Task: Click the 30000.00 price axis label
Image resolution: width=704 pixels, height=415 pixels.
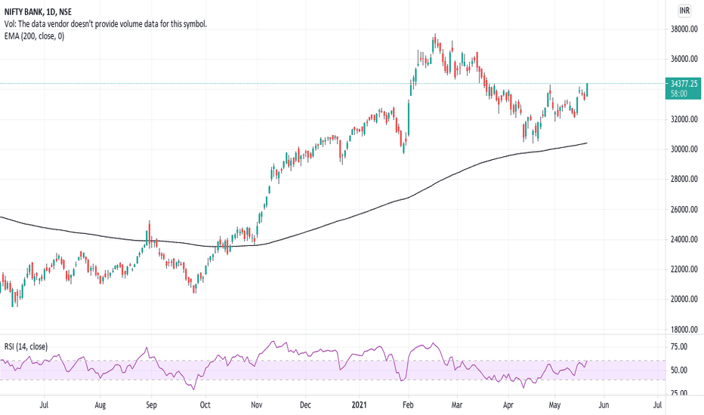Action: click(x=684, y=149)
